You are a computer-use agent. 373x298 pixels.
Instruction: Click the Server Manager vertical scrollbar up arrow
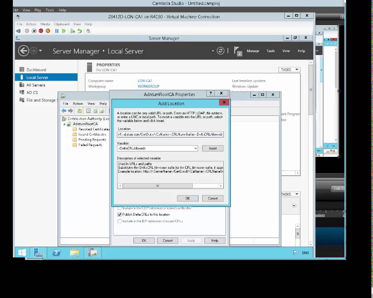click(311, 62)
